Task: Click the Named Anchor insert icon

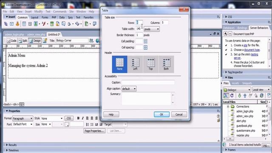Action: (x=17, y=24)
